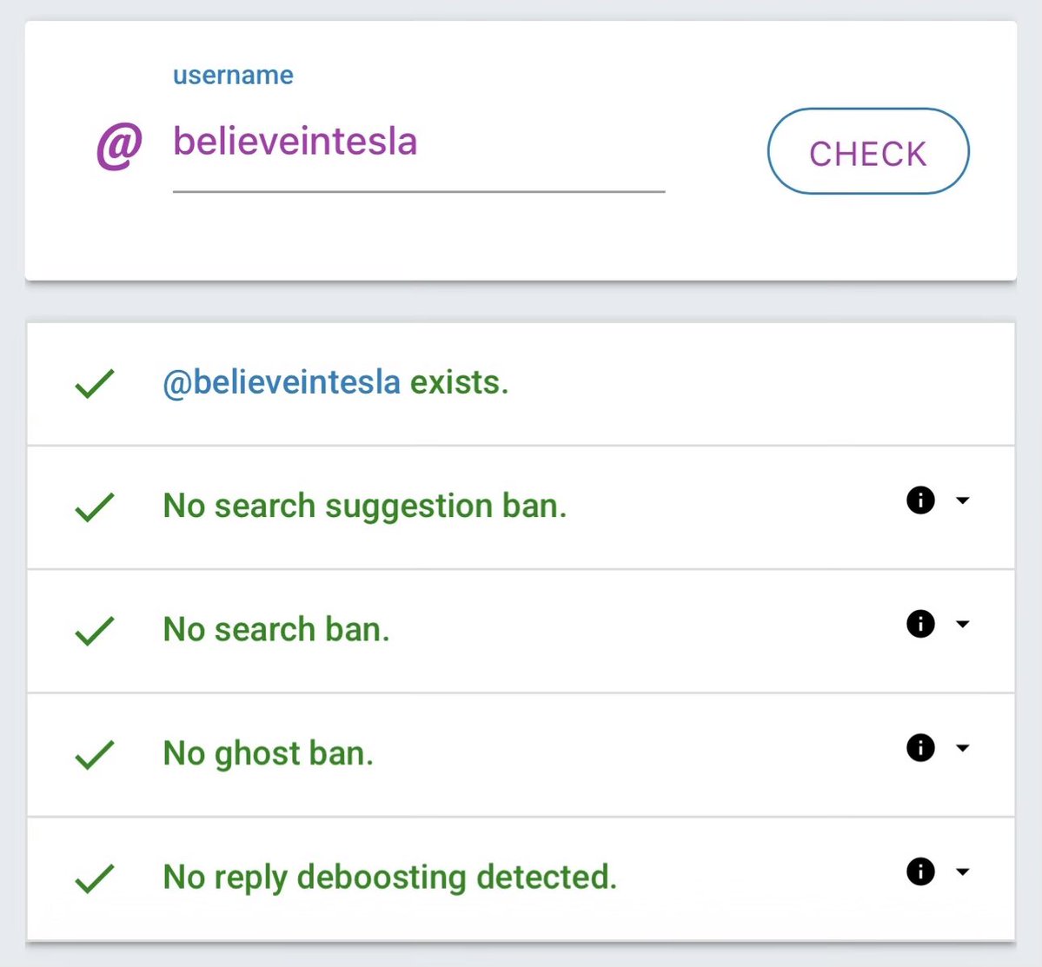Click the No reply deboosting detected text

pyautogui.click(x=389, y=878)
